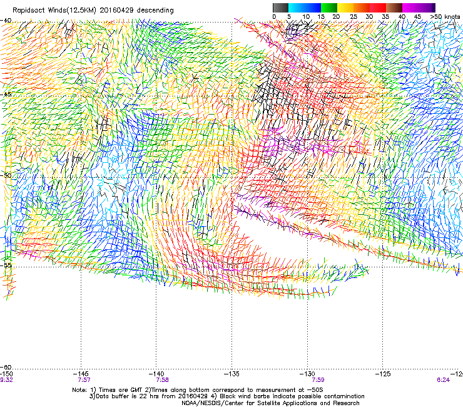
Task: Click the 'Data buffer is 22 hrs' note line
Action: pyautogui.click(x=226, y=396)
